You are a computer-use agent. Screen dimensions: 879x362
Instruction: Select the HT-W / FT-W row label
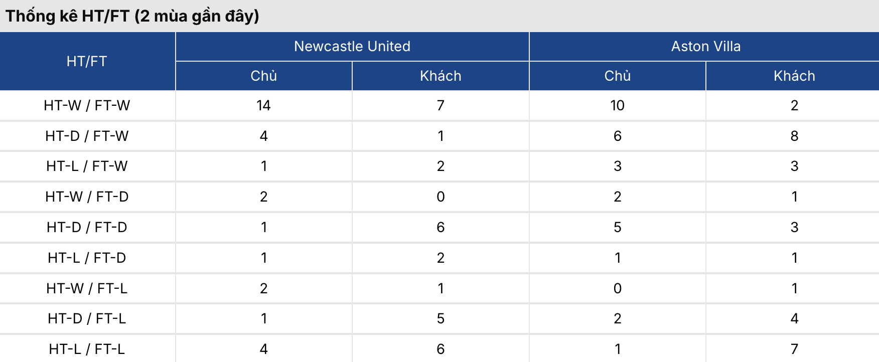click(87, 105)
